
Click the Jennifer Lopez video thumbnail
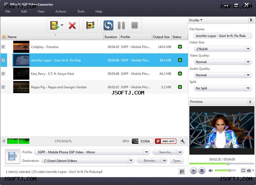(21, 60)
